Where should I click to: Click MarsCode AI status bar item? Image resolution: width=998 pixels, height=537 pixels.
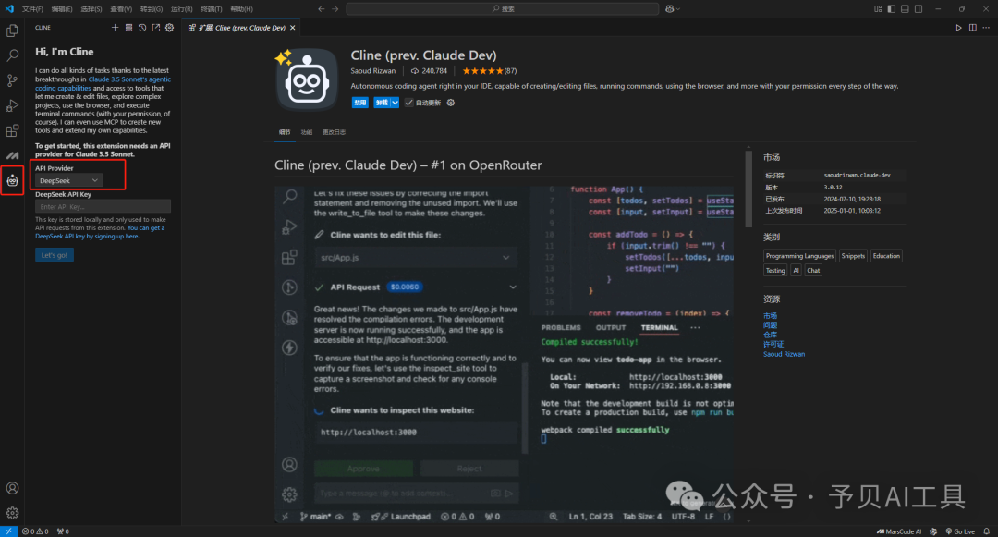point(899,531)
